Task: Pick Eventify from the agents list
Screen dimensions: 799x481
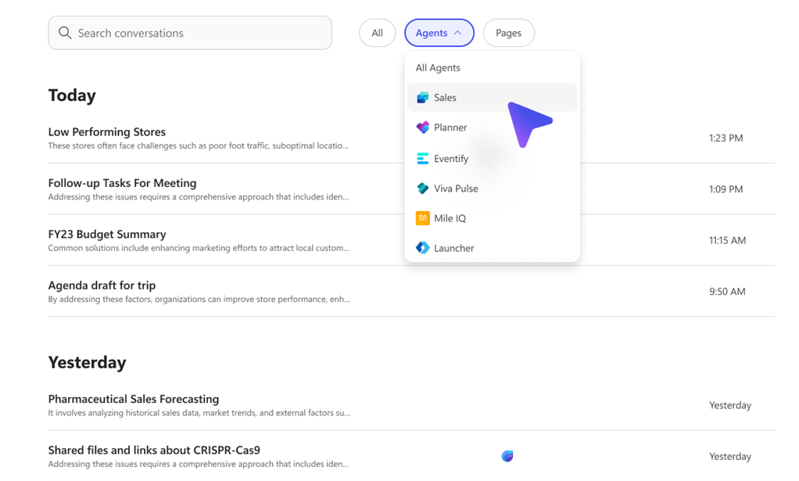Action: click(x=493, y=159)
